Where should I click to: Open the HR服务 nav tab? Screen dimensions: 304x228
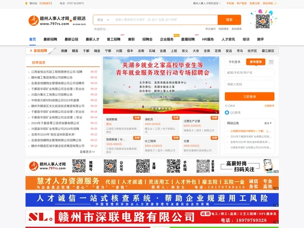[208, 39]
